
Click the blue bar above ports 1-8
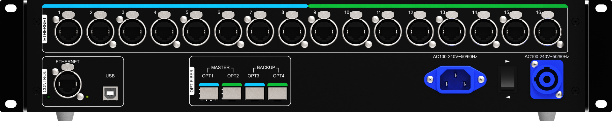point(175,6)
